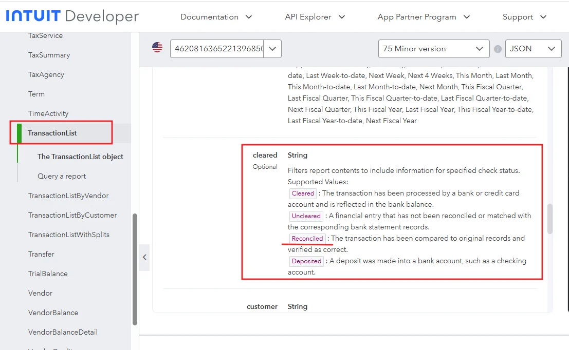This screenshot has height=350, width=569.
Task: Click the main content vertical scrollbar
Action: pyautogui.click(x=549, y=219)
